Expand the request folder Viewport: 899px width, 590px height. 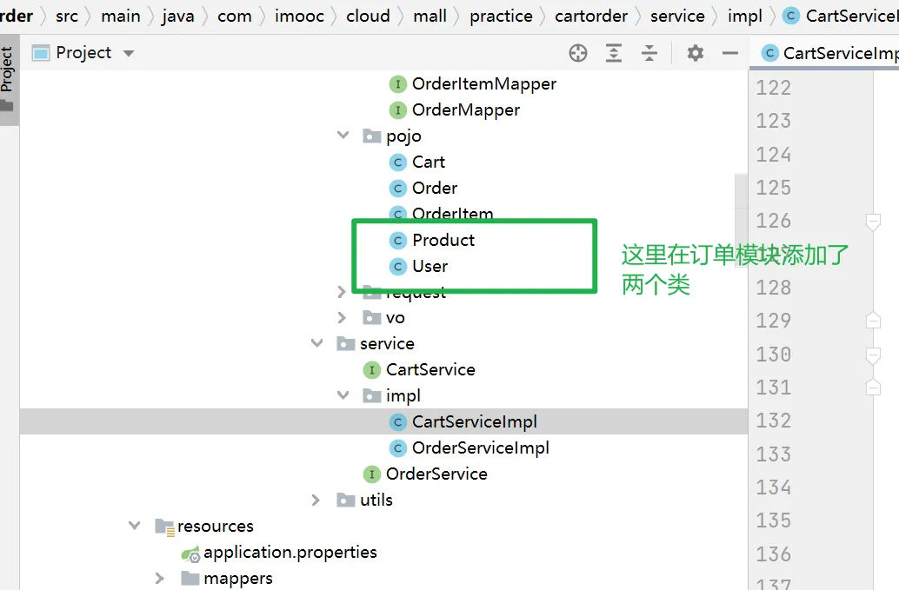pos(342,292)
